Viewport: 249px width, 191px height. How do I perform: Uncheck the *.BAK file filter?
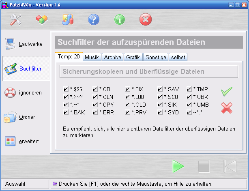[66, 112]
